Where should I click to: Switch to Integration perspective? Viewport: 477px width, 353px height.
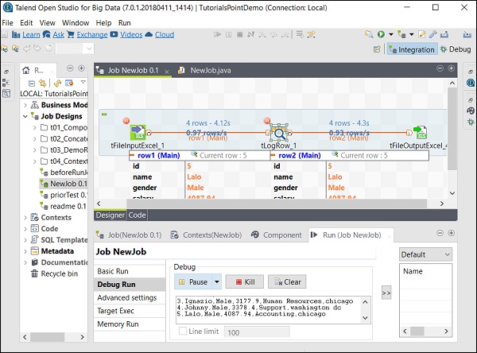[412, 49]
